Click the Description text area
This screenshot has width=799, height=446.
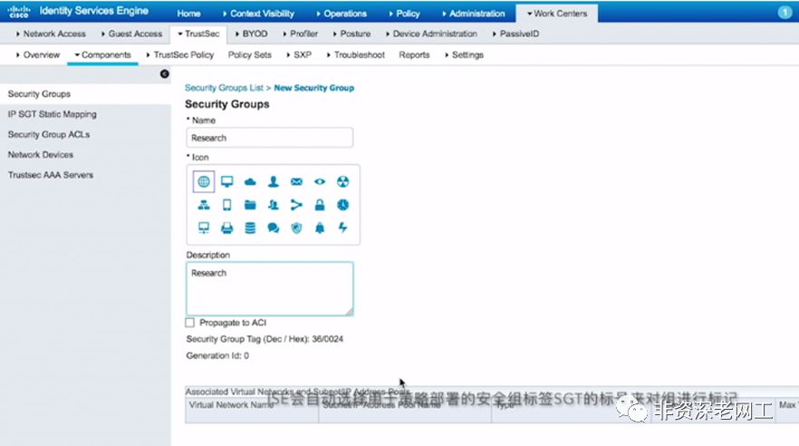tap(270, 289)
